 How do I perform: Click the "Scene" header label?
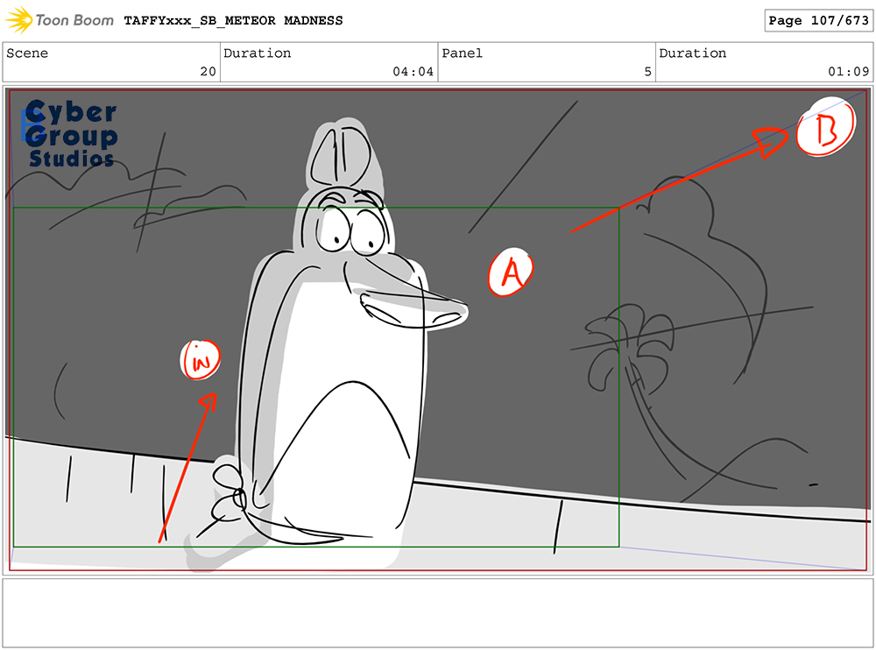(27, 53)
